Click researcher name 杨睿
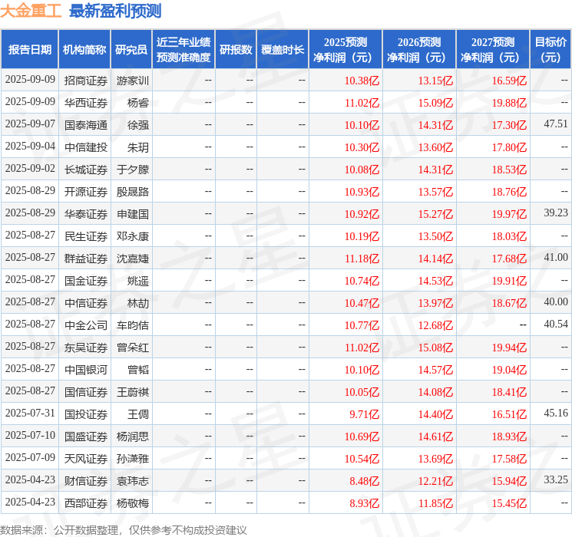This screenshot has height=537, width=572. (138, 103)
